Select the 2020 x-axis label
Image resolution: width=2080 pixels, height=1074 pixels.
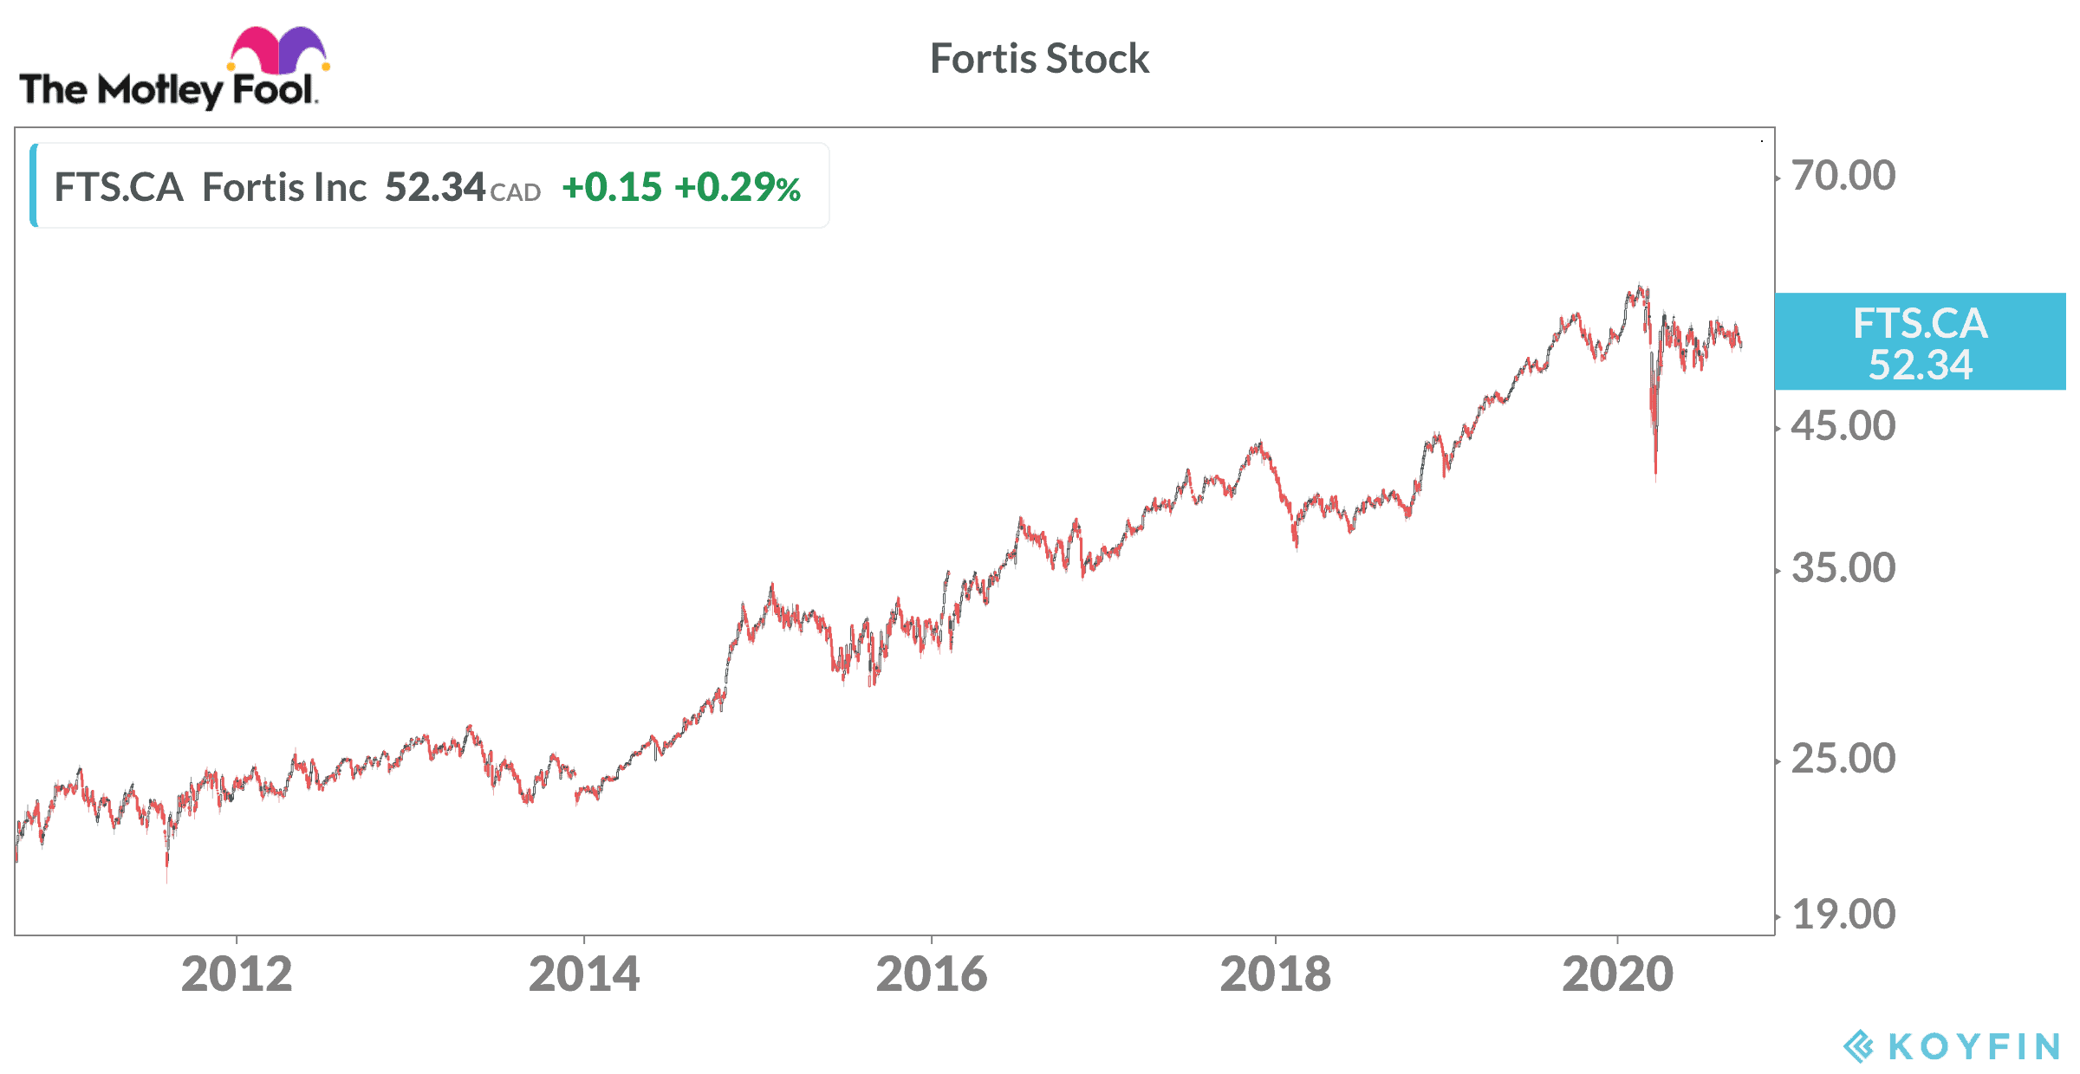click(x=1617, y=974)
